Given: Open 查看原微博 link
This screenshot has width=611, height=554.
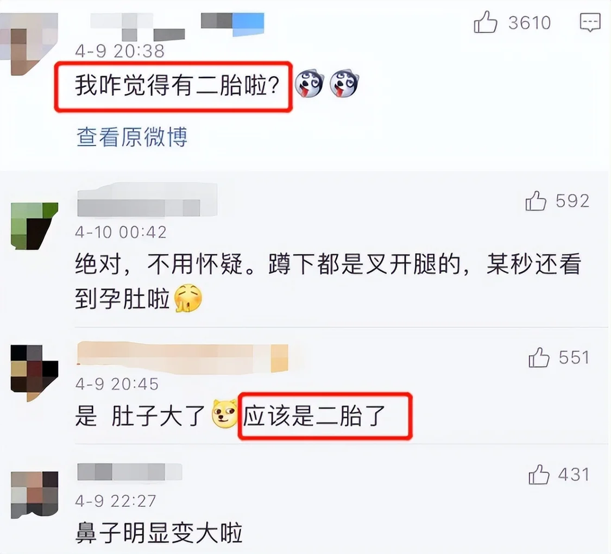Looking at the screenshot, I should pos(132,137).
